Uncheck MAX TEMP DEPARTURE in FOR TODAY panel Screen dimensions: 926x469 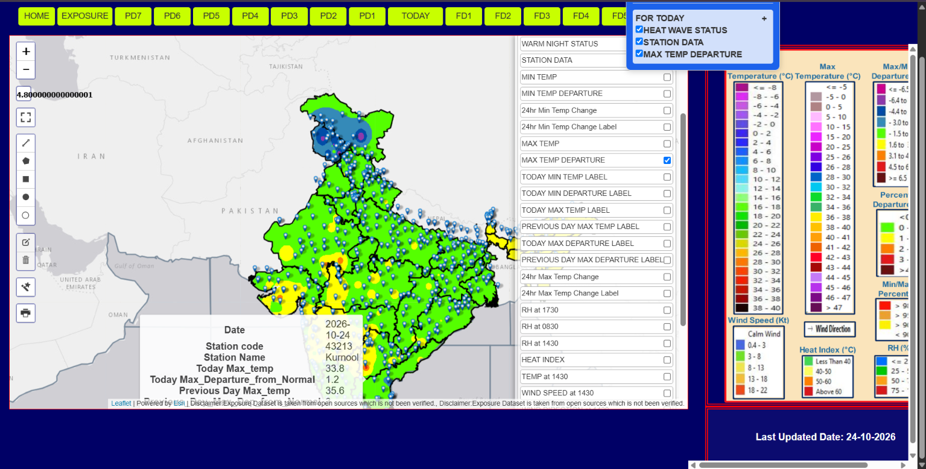[639, 53]
